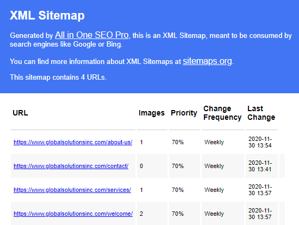
Task: Open the contact page URL
Action: pos(71,166)
